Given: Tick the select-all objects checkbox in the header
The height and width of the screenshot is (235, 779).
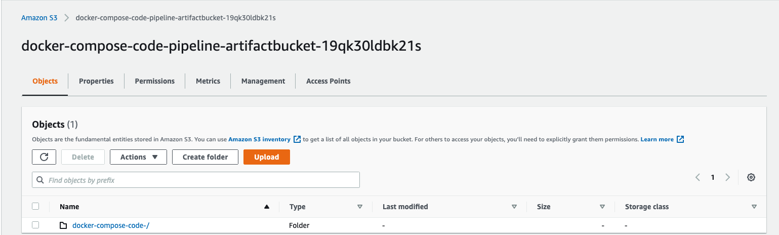Looking at the screenshot, I should click(35, 206).
